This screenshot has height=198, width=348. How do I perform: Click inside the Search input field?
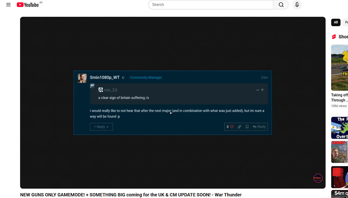pos(211,5)
